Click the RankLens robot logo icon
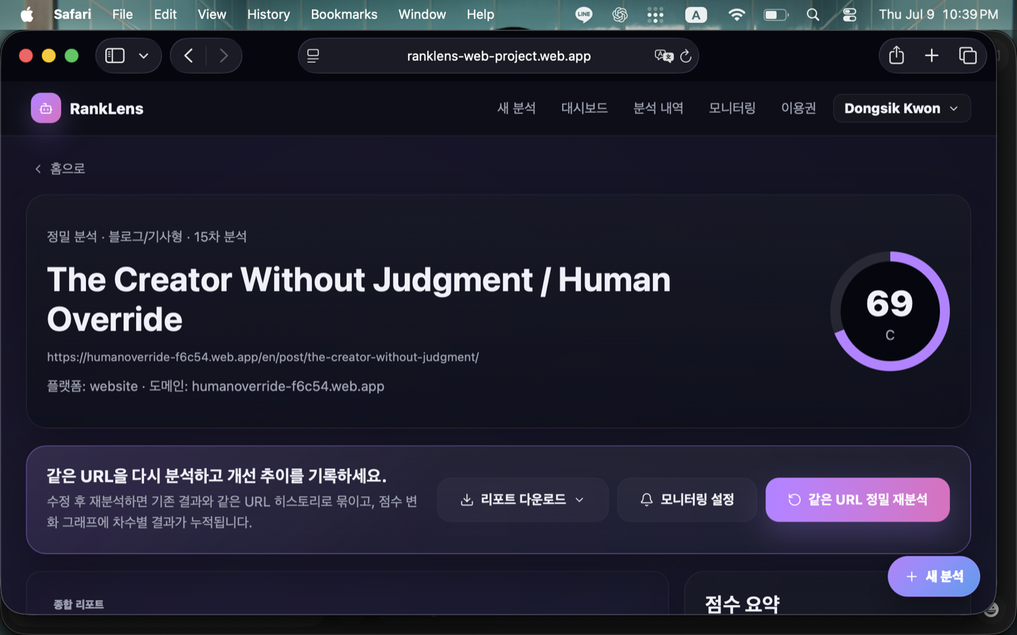The width and height of the screenshot is (1017, 635). pyautogui.click(x=45, y=108)
